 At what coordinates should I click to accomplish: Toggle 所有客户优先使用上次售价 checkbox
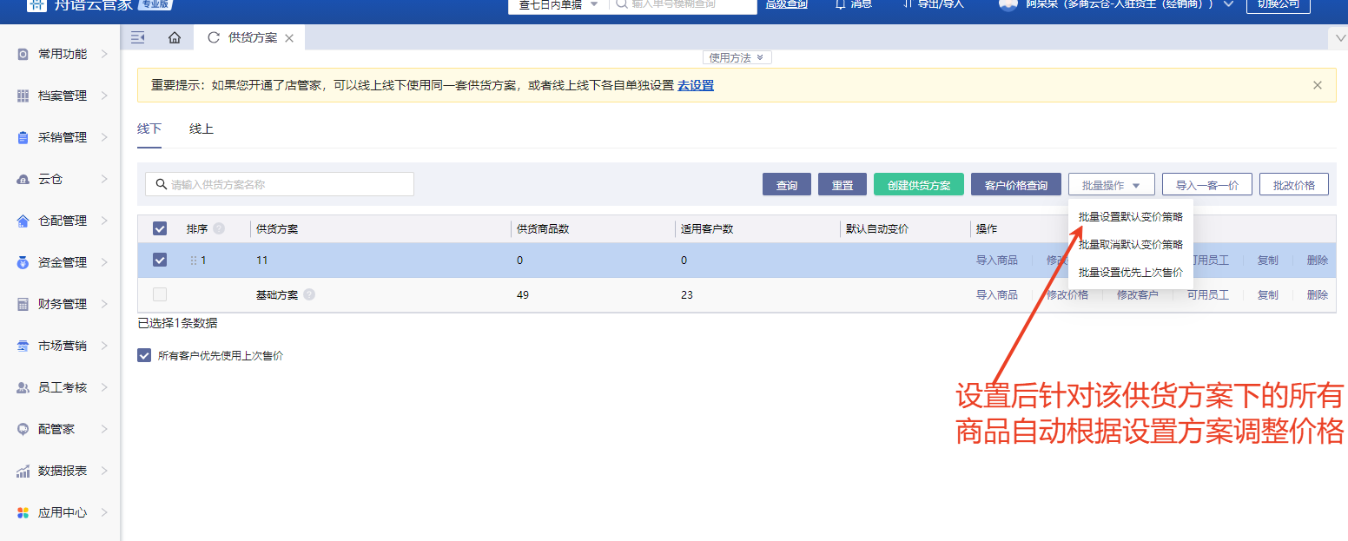coord(144,355)
